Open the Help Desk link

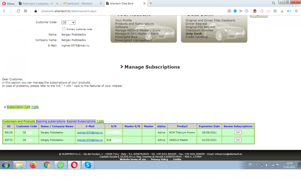194,34
